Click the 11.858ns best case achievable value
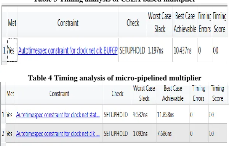 pyautogui.click(x=165, y=115)
